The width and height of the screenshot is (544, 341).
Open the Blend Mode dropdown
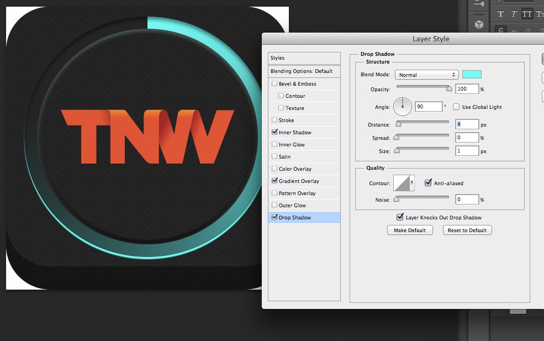[427, 75]
